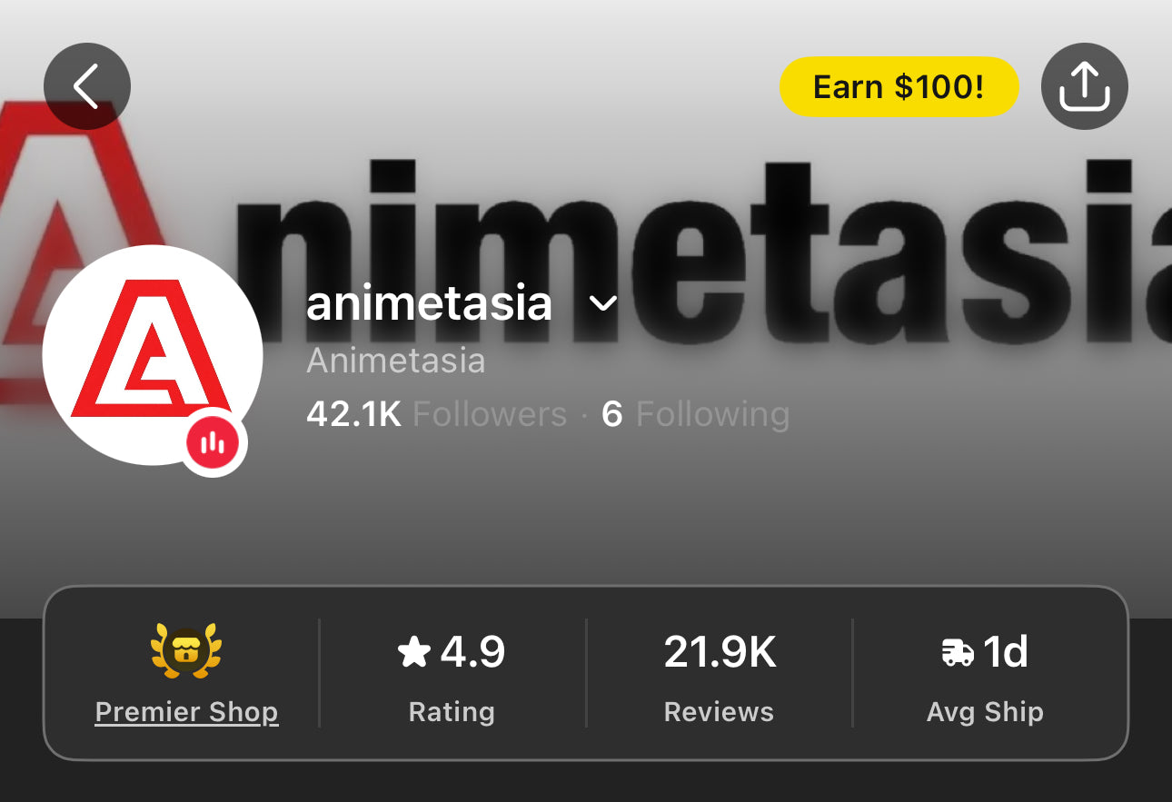Image resolution: width=1172 pixels, height=802 pixels.
Task: Expand the chevron beside animetasia username
Action: (x=603, y=303)
